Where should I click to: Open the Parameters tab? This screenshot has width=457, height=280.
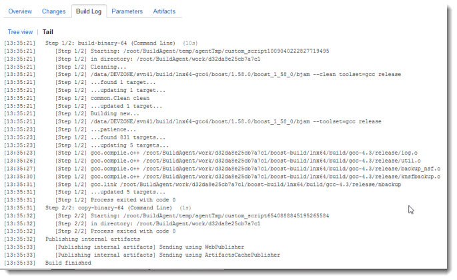point(127,11)
